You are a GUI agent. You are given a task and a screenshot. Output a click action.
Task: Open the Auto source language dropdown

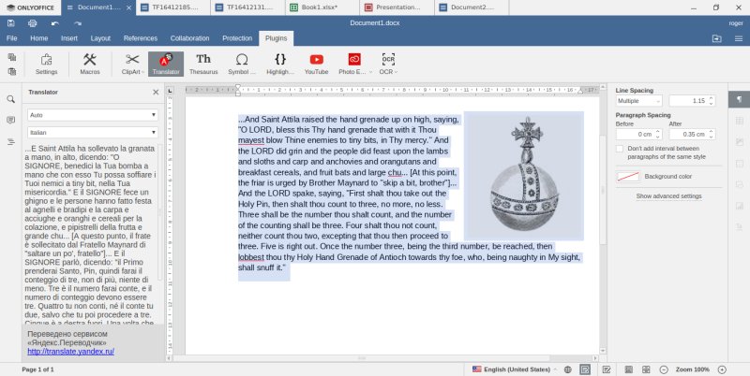93,115
